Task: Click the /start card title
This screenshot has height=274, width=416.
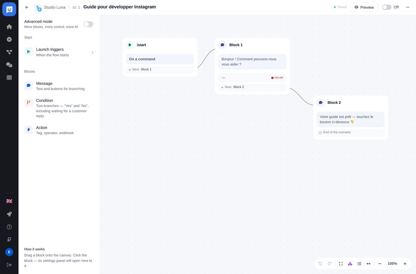Action: (141, 45)
